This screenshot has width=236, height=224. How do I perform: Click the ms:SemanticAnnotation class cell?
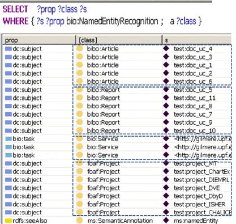pyautogui.click(x=120, y=221)
